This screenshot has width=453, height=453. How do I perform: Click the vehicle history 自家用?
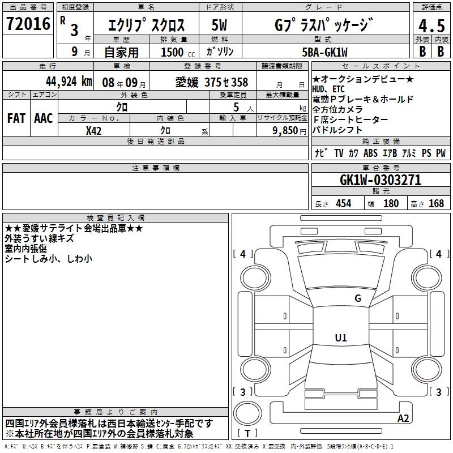(121, 52)
